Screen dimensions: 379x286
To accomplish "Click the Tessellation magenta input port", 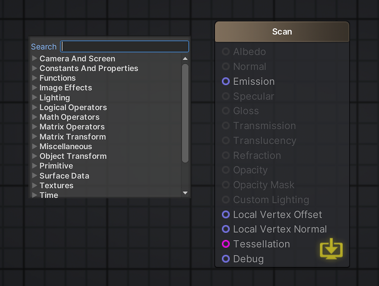I will (x=226, y=244).
